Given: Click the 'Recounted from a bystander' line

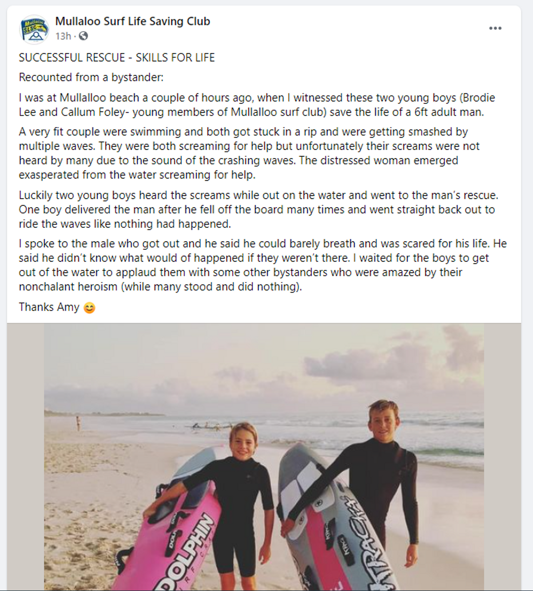Looking at the screenshot, I should 91,77.
